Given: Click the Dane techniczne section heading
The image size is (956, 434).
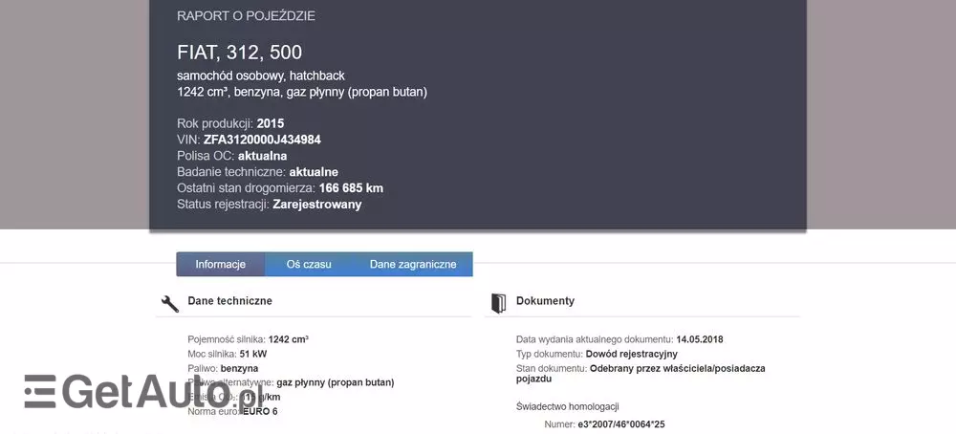Looking at the screenshot, I should coord(230,301).
